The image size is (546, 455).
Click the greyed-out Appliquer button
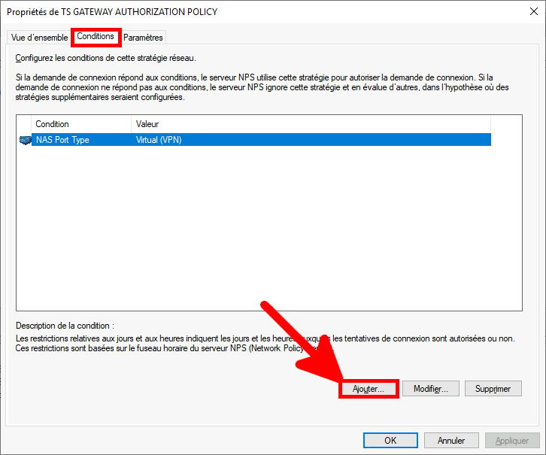(x=512, y=441)
